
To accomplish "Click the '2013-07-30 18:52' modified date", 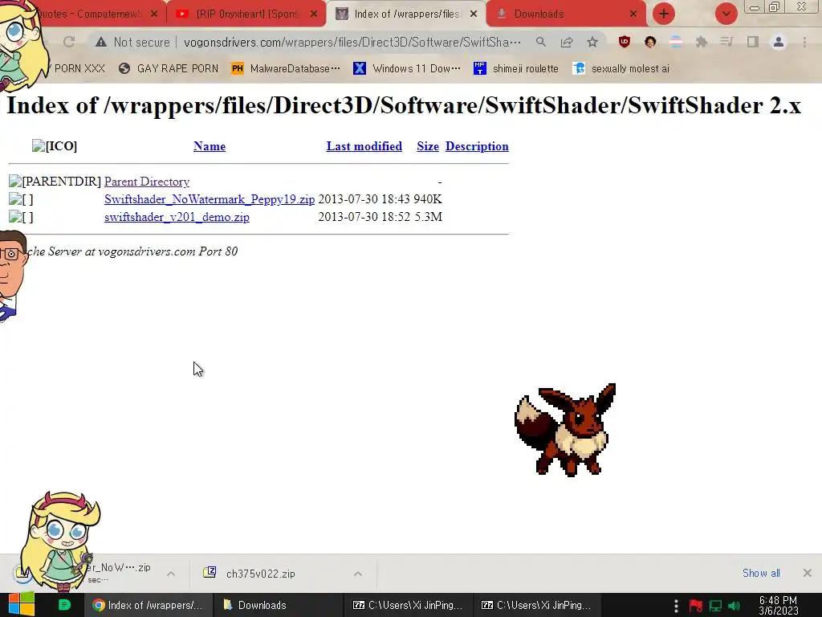I will coord(364,217).
